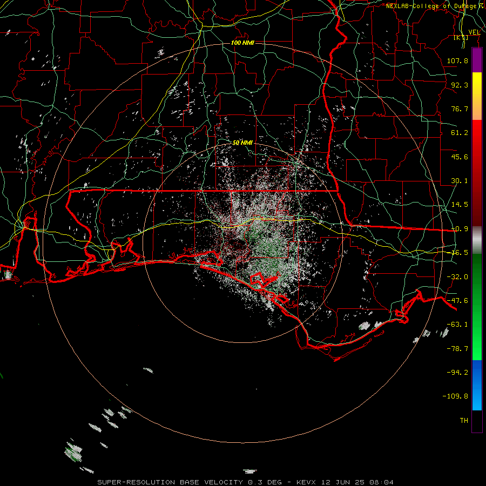Click the NEXLAB-College of DuPage credit text
This screenshot has height=486, width=486.
[435, 6]
